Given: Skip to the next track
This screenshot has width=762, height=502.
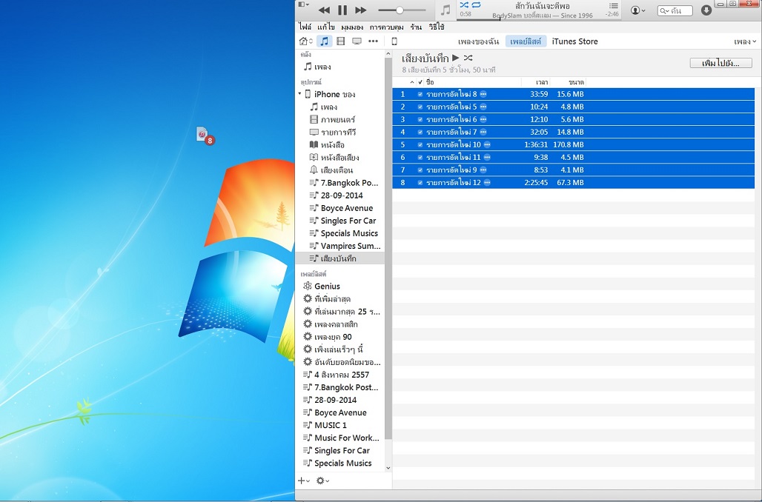Looking at the screenshot, I should [361, 10].
